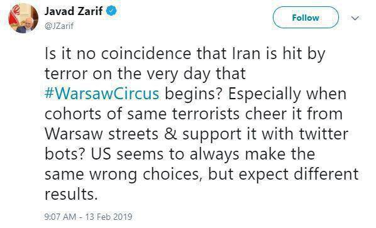Click the blue verified badge icon
This screenshot has height=228, width=376.
click(x=111, y=11)
